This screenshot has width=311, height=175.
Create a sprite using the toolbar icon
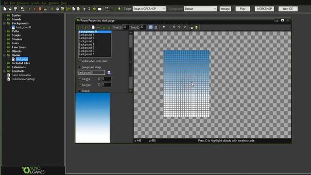click(52, 9)
